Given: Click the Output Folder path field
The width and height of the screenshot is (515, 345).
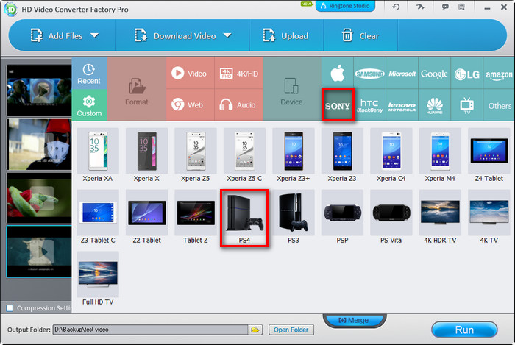Looking at the screenshot, I should point(150,330).
